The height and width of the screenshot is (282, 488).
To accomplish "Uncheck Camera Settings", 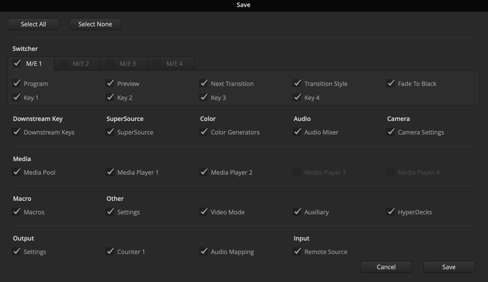I will pyautogui.click(x=391, y=132).
